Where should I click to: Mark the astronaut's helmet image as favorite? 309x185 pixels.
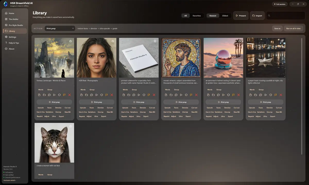click(x=239, y=41)
